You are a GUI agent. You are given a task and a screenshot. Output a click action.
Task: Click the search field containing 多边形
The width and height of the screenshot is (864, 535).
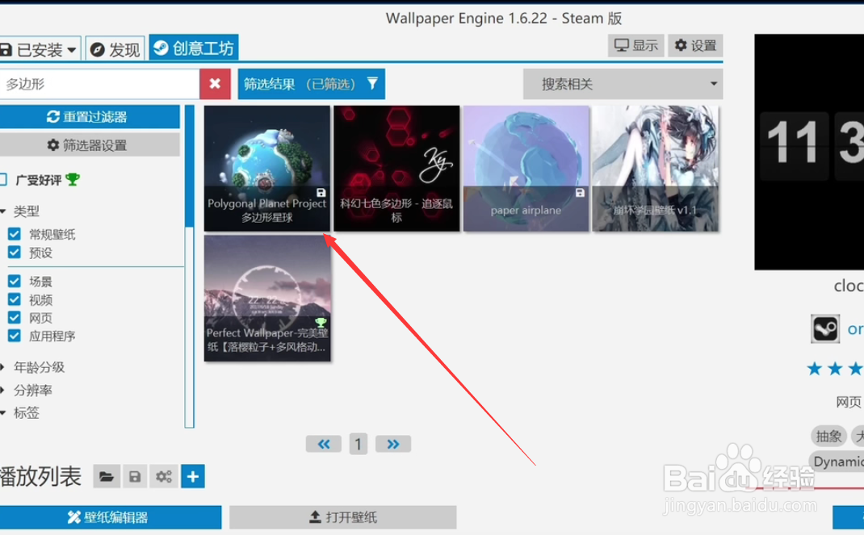point(99,84)
